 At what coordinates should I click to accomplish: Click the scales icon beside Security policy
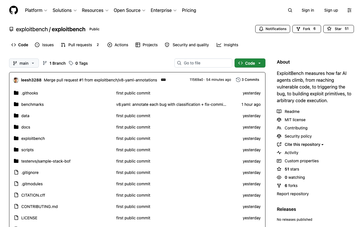pyautogui.click(x=279, y=136)
